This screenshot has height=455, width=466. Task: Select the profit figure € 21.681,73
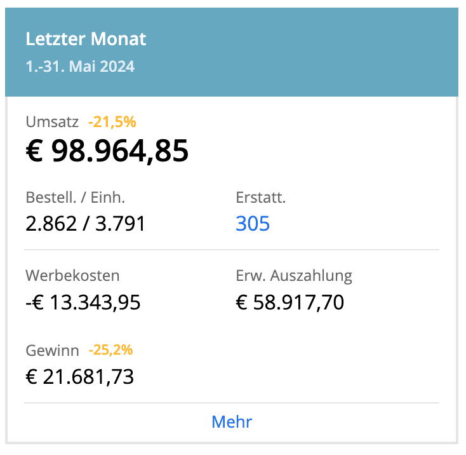79,377
